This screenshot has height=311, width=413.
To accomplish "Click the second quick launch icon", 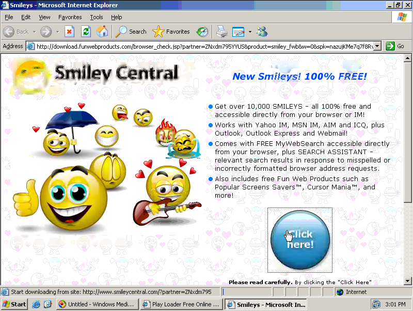I will click(x=47, y=304).
